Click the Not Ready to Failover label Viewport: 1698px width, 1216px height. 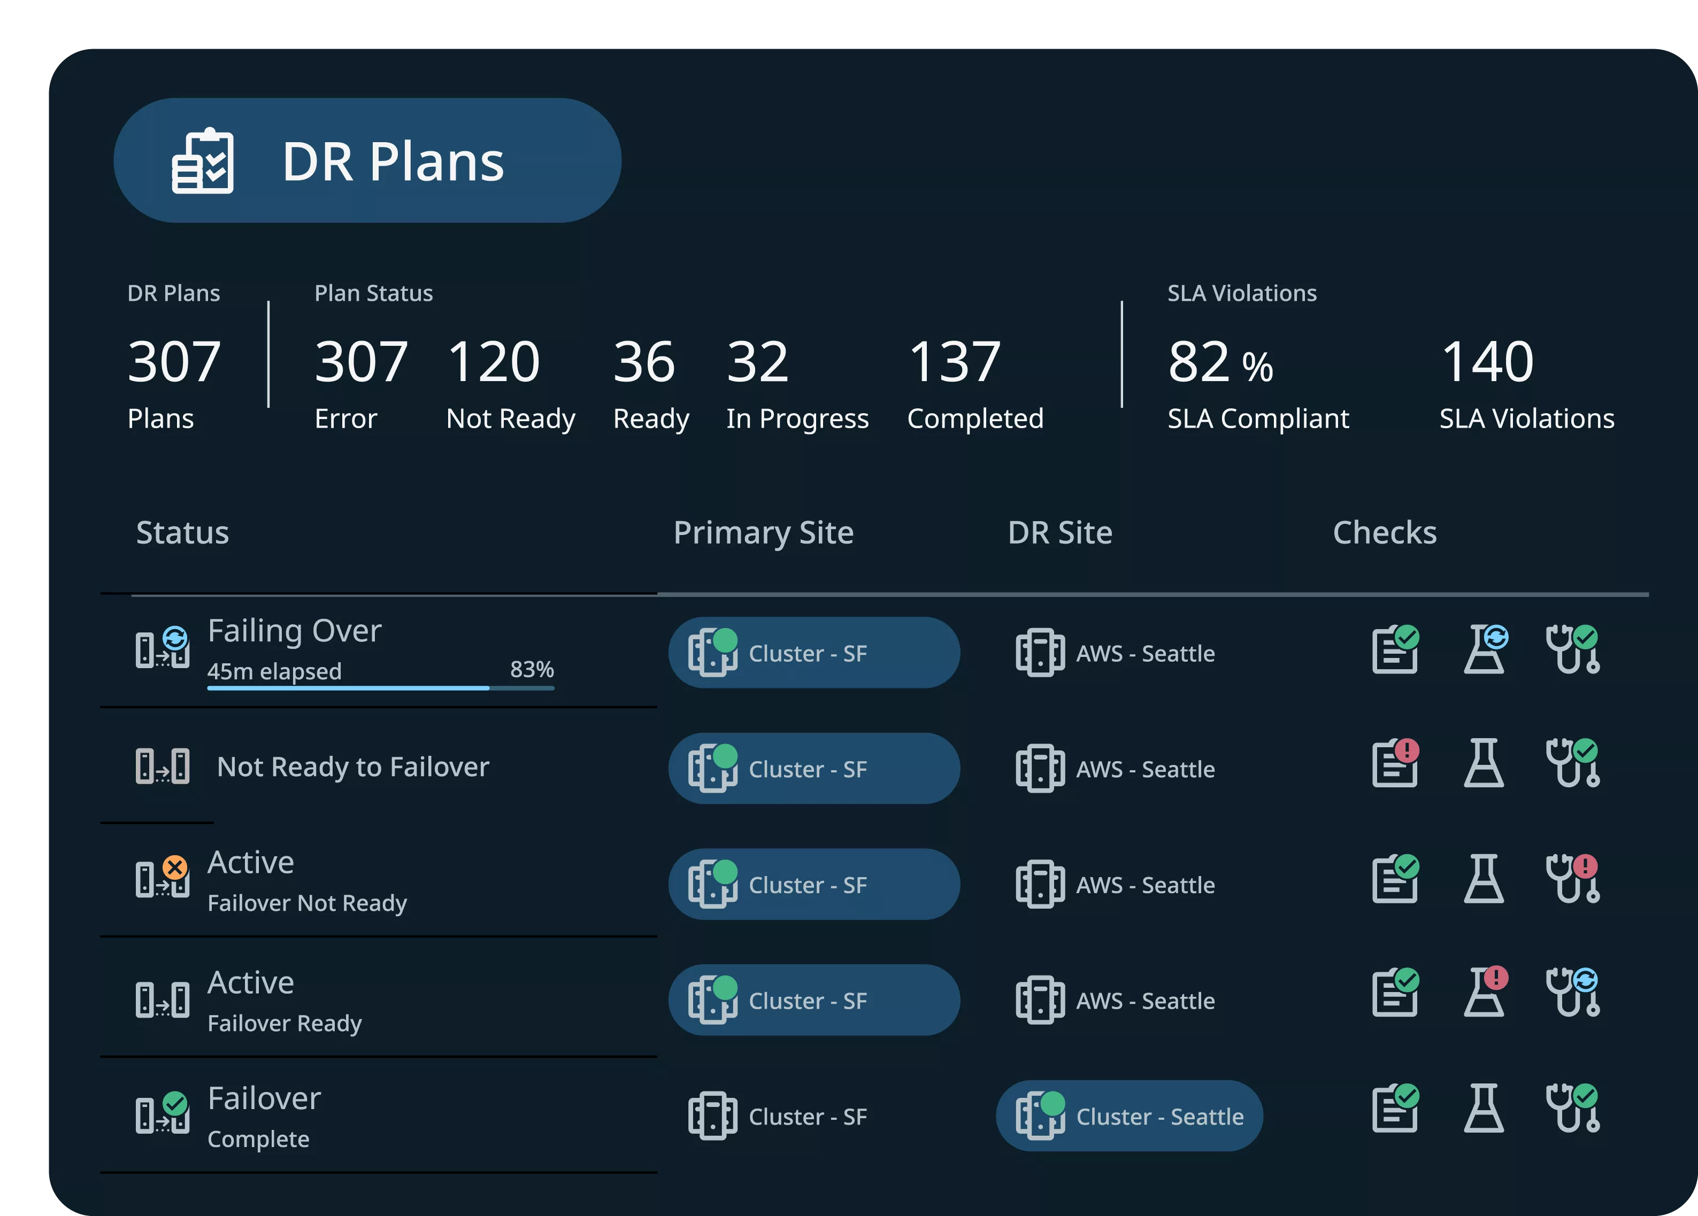[x=352, y=767]
